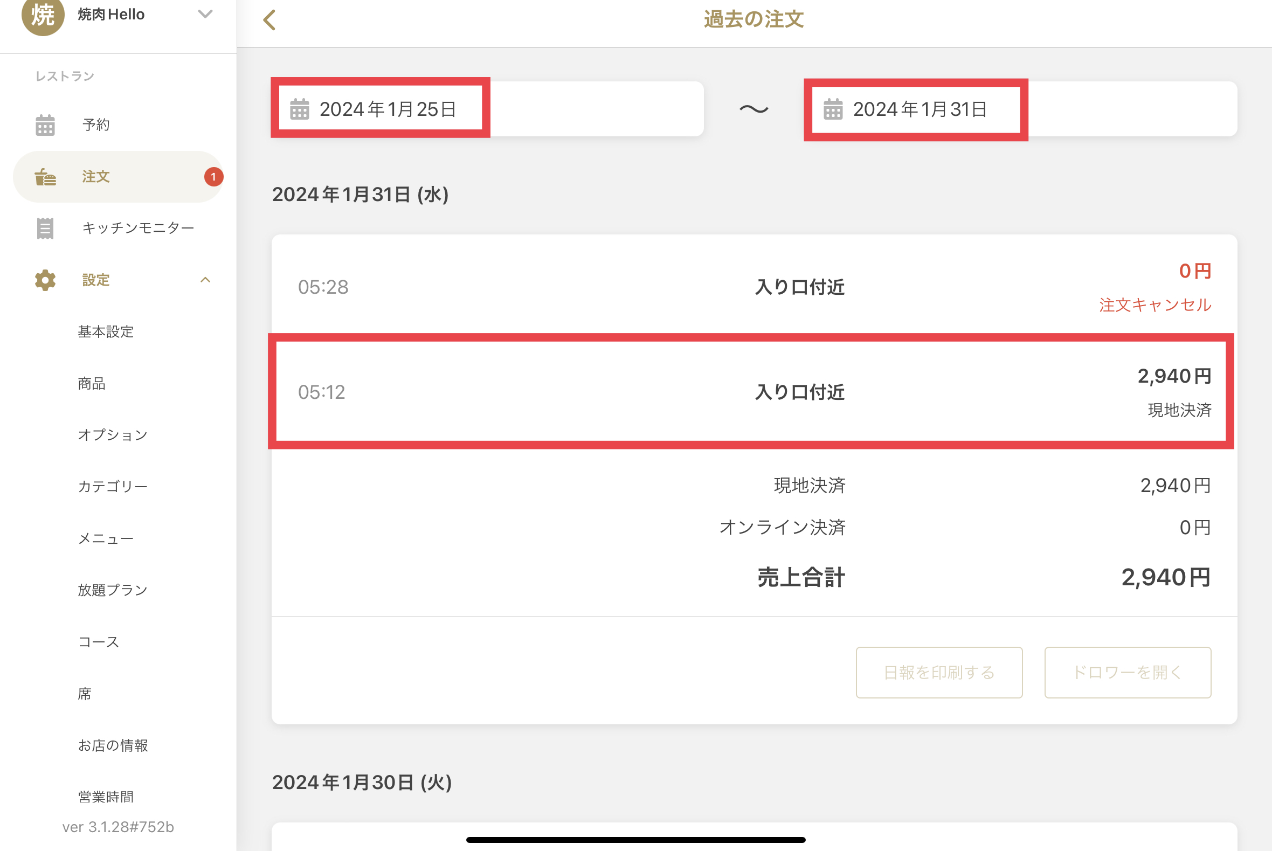
Task: Click the 設定 gear icon
Action: [45, 280]
